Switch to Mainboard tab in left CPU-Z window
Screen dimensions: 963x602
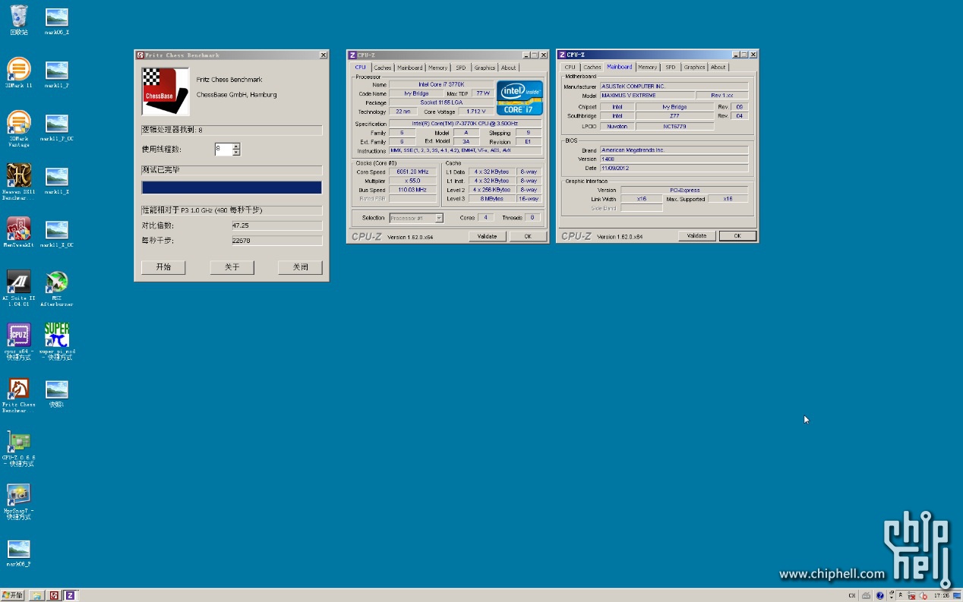pos(410,68)
